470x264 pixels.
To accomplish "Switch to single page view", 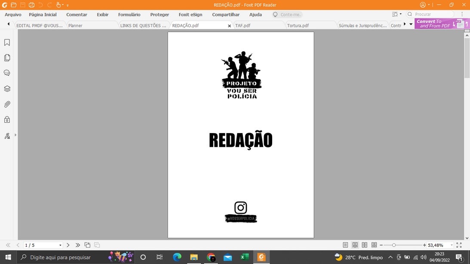I will coord(345,245).
